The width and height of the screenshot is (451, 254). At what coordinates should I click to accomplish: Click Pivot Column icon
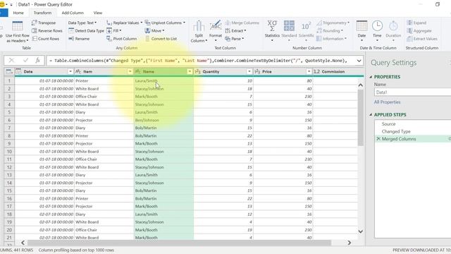109,39
